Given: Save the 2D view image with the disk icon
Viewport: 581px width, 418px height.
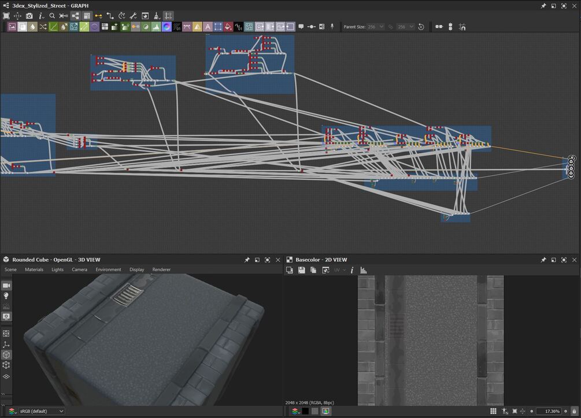Looking at the screenshot, I should 301,270.
